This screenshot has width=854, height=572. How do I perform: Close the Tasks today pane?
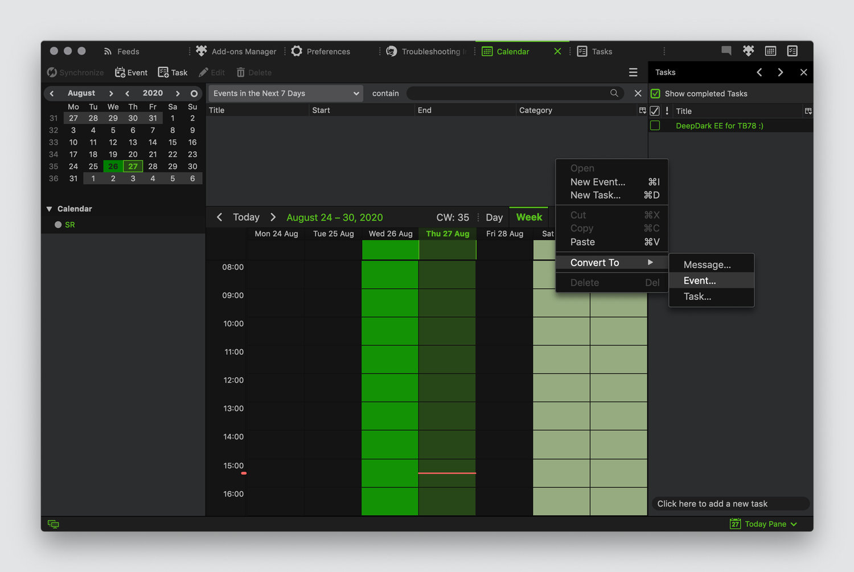[803, 72]
